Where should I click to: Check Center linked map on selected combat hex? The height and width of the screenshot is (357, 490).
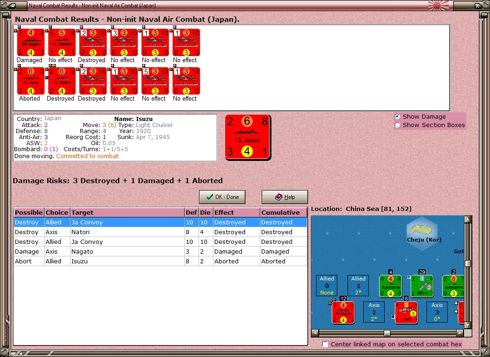pos(325,344)
